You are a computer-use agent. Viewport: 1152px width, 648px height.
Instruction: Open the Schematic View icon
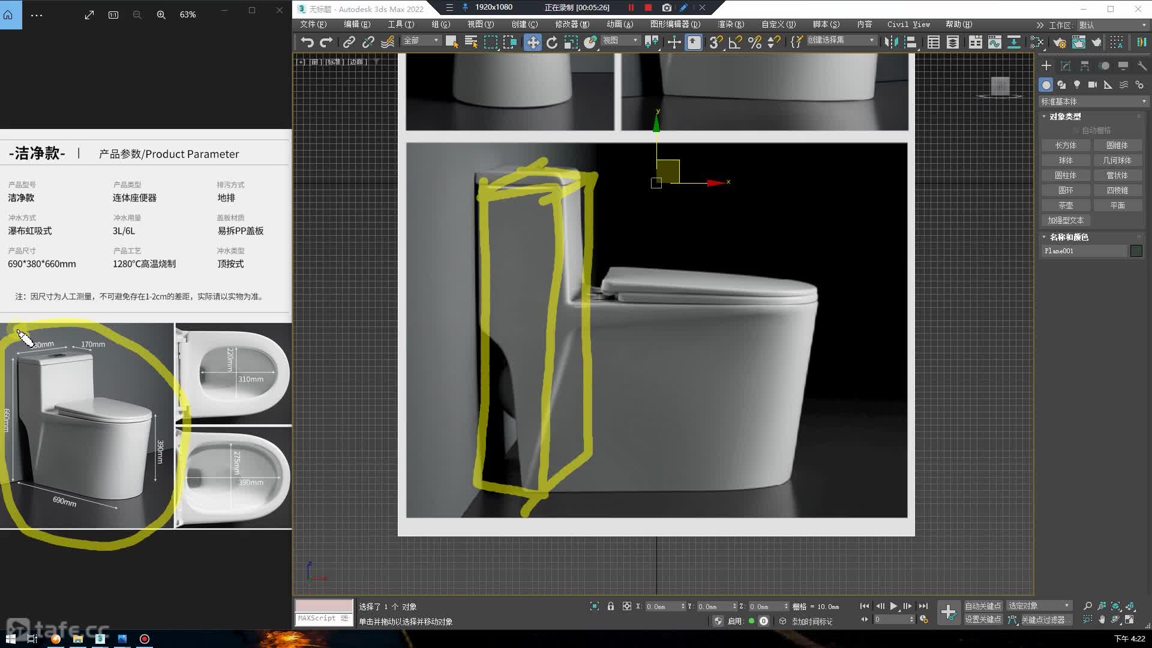point(1014,42)
